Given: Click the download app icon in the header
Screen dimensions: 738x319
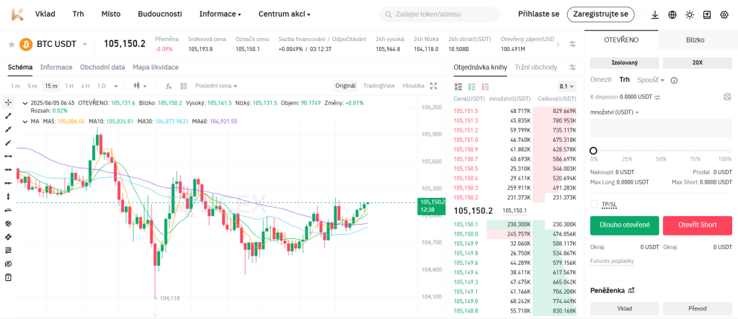Looking at the screenshot, I should (654, 14).
